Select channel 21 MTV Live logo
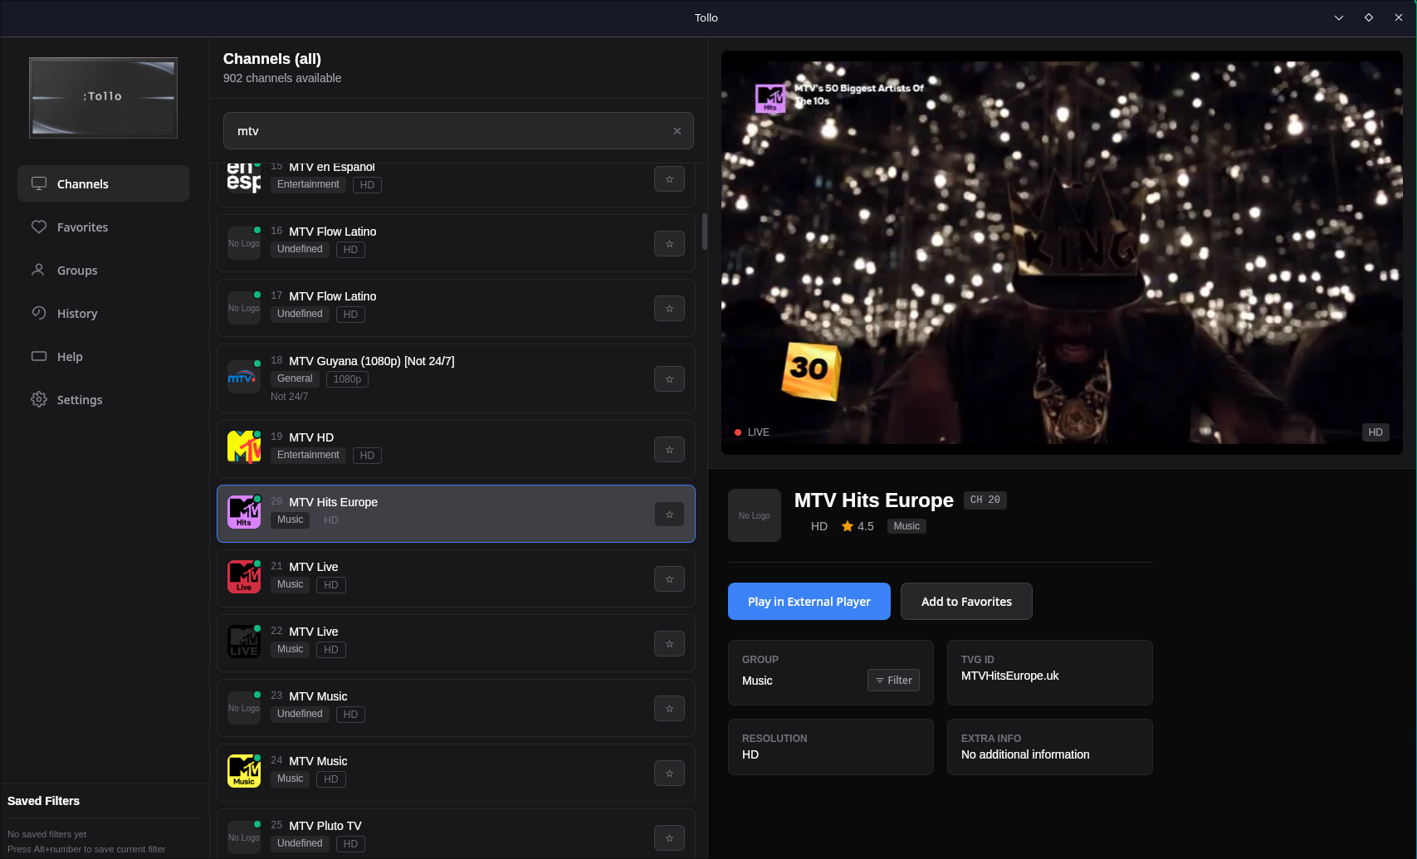 tap(244, 577)
